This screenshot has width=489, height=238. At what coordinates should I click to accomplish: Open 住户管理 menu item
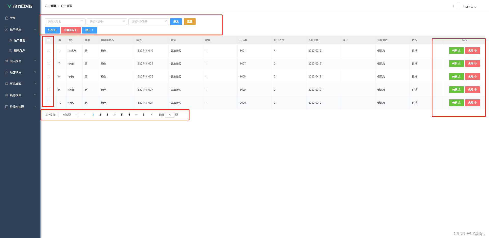point(20,40)
